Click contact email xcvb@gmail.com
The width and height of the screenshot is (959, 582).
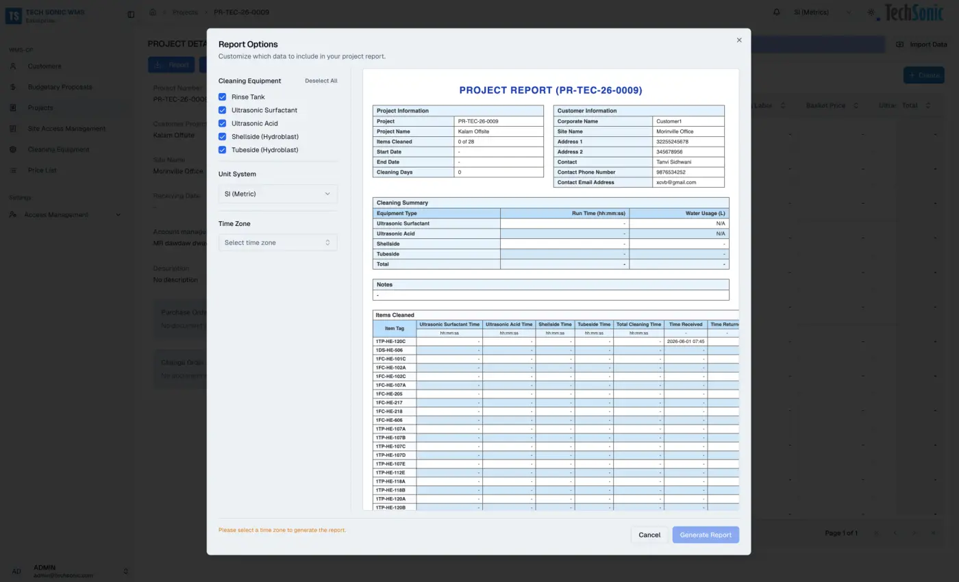pos(676,183)
